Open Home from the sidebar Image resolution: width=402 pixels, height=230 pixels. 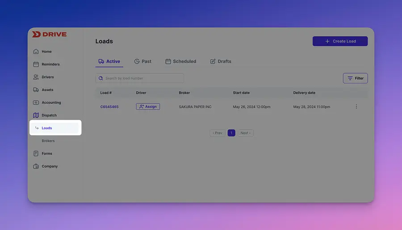pyautogui.click(x=46, y=52)
